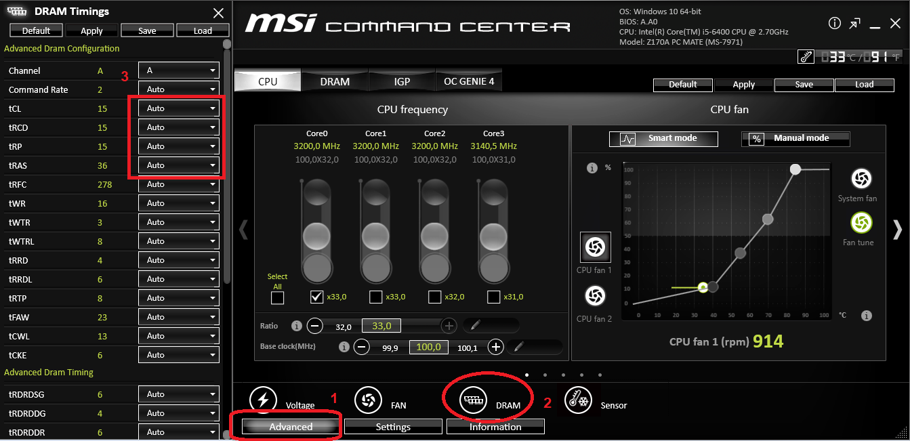910x441 pixels.
Task: Click the DRAM Timings panel scrollbar
Action: point(227,163)
